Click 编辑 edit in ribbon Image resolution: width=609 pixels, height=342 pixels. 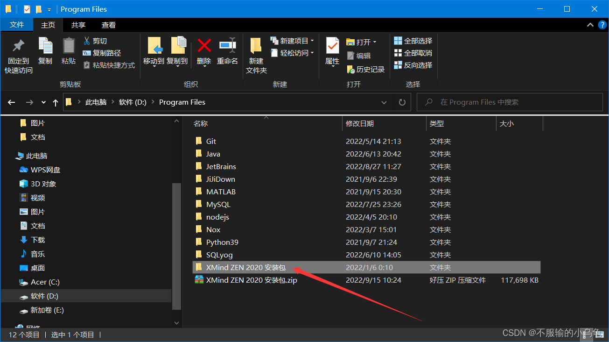358,56
